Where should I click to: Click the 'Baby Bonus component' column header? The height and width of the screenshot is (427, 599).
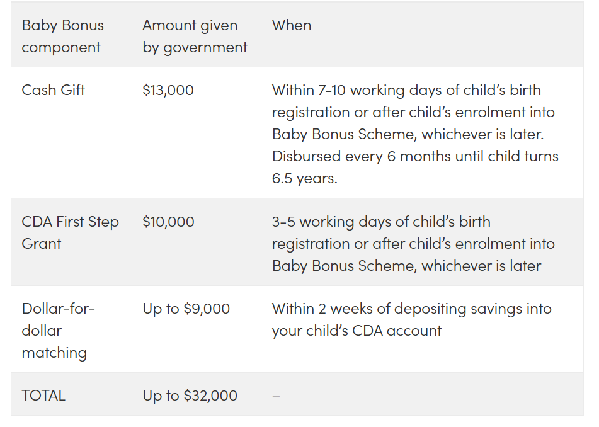coord(62,37)
